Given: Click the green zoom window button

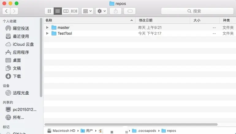Looking at the screenshot, I should click(17, 3).
